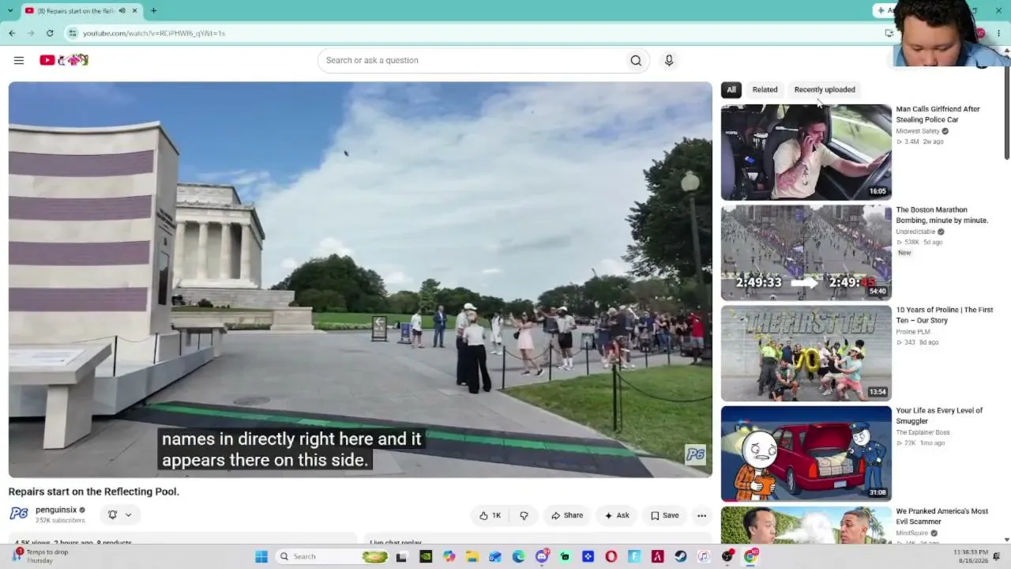Open Man Calls Girlfriend After Stealing title
1011x569 pixels.
938,115
